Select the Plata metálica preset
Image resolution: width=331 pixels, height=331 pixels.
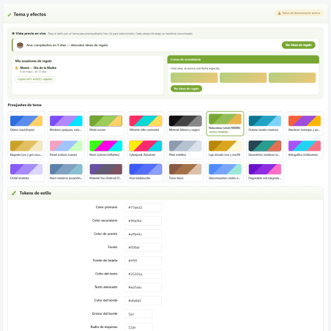(185, 149)
